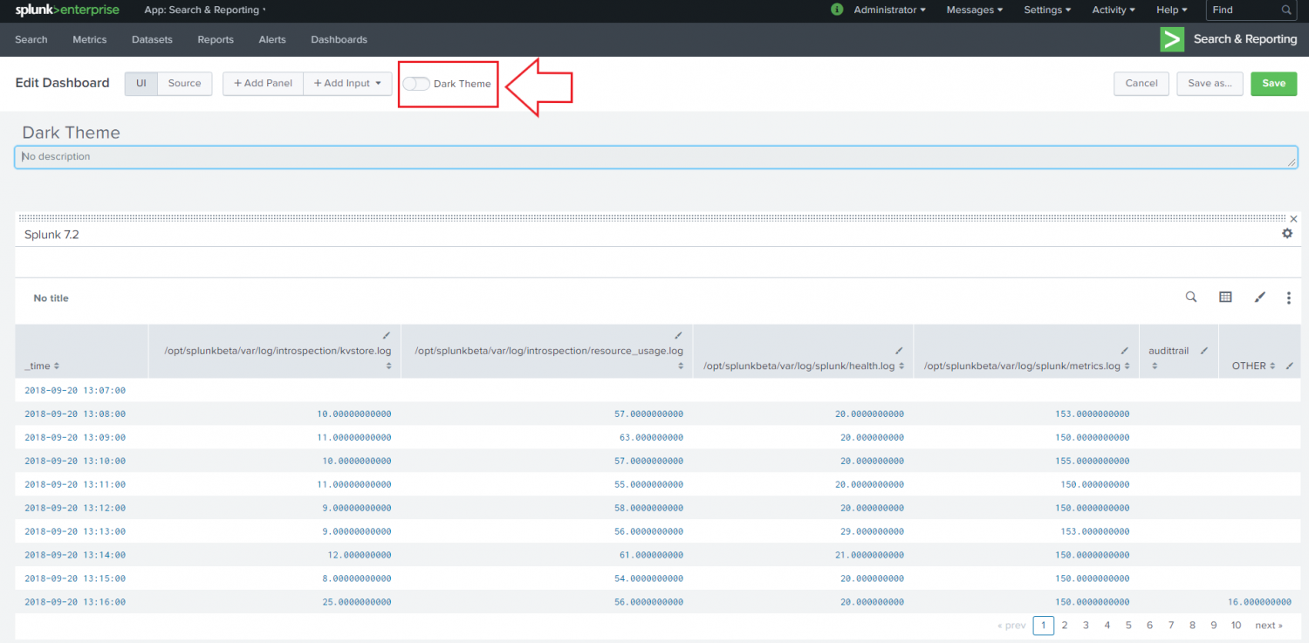The image size is (1309, 643).
Task: Open the panel gear settings icon
Action: coord(1287,234)
